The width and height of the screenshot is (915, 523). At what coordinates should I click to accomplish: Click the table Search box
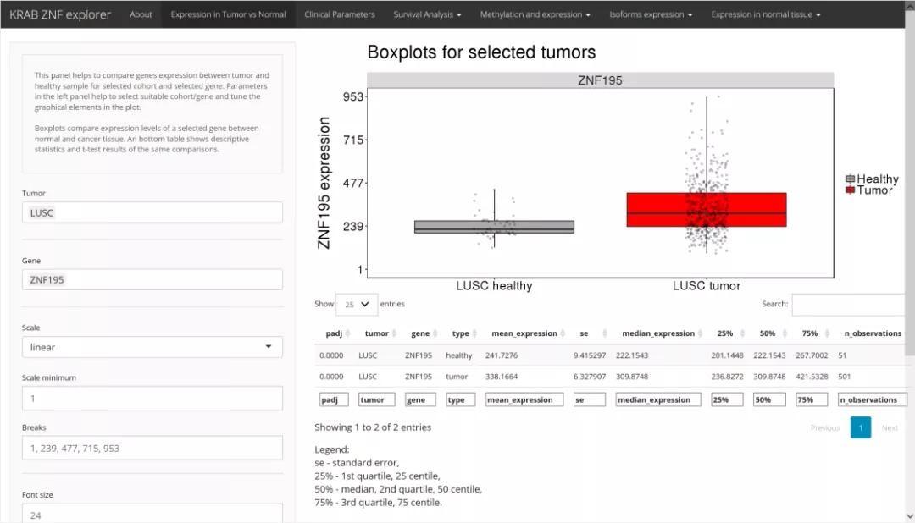coord(849,305)
